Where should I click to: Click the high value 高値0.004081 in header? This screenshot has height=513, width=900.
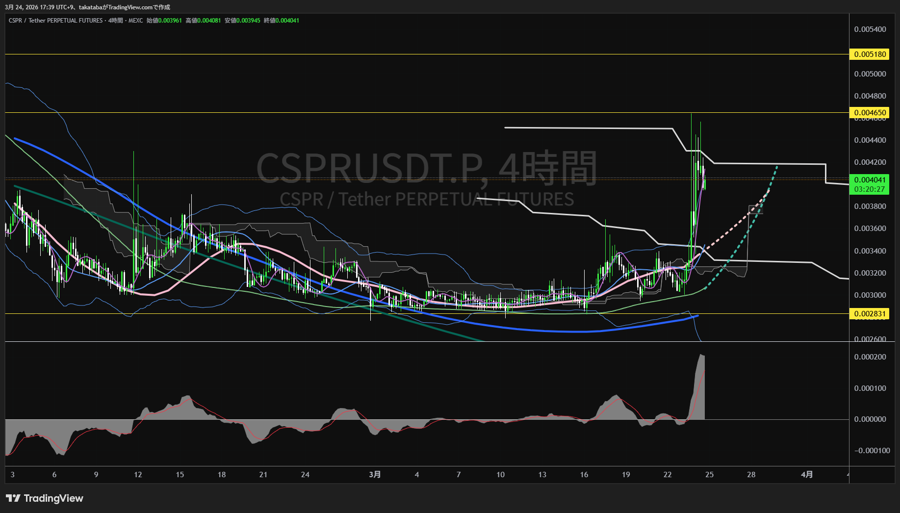203,21
